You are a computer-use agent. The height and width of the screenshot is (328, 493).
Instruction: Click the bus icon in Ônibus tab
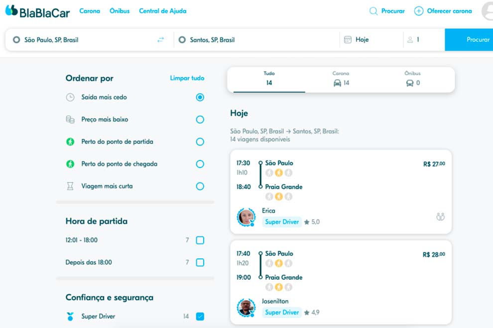click(x=410, y=83)
